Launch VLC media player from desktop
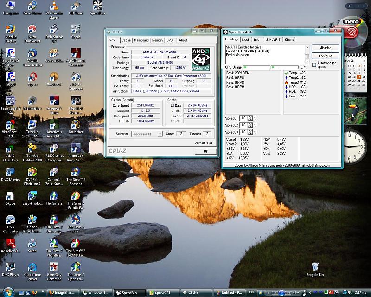 54,10
